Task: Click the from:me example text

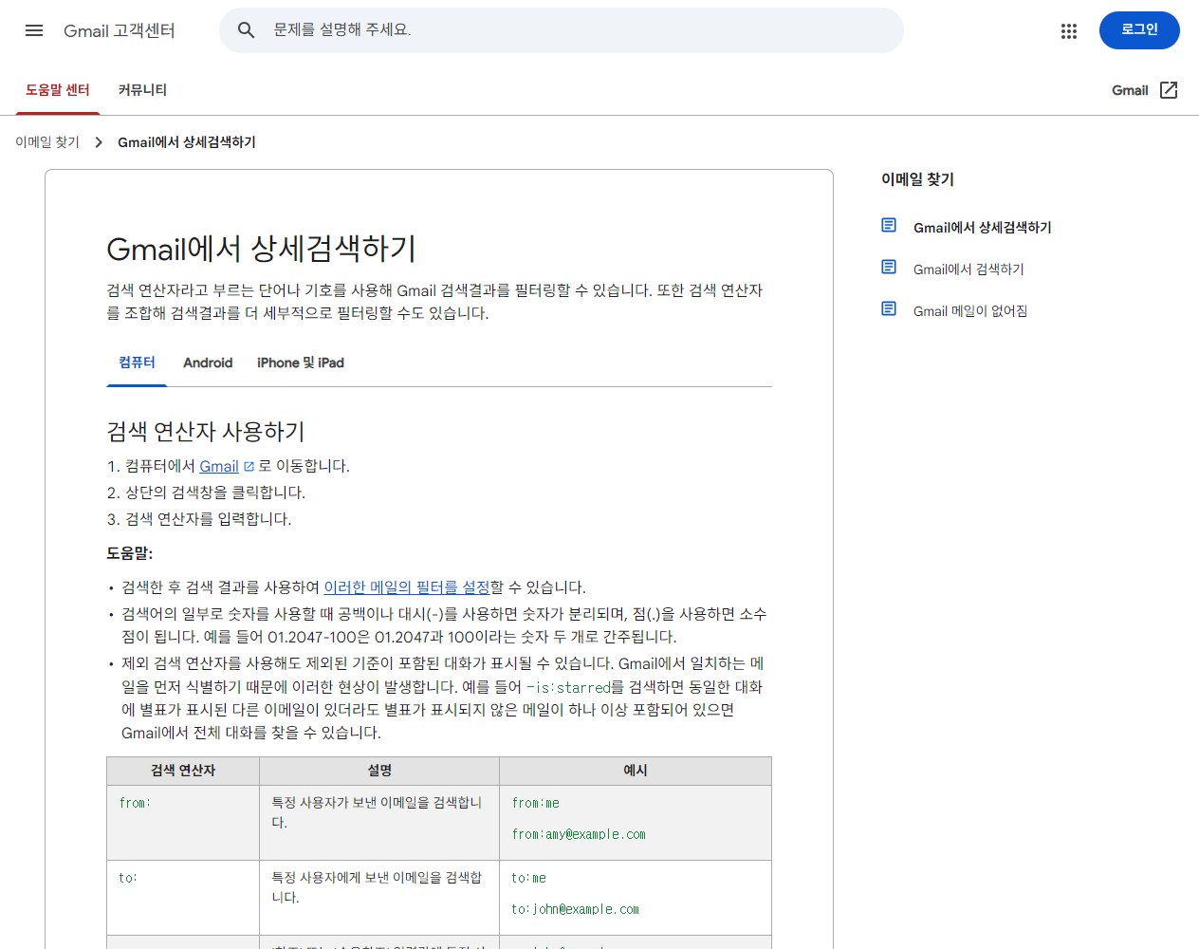Action: pyautogui.click(x=536, y=803)
